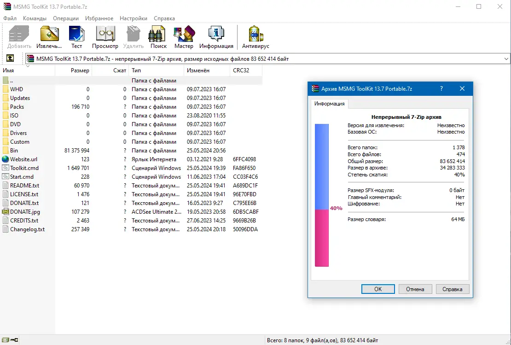Sort by the CRC32 column header
Image resolution: width=511 pixels, height=345 pixels.
pyautogui.click(x=246, y=70)
